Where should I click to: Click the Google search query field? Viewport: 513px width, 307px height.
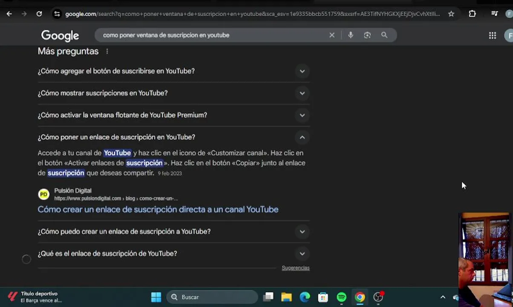[x=213, y=35]
